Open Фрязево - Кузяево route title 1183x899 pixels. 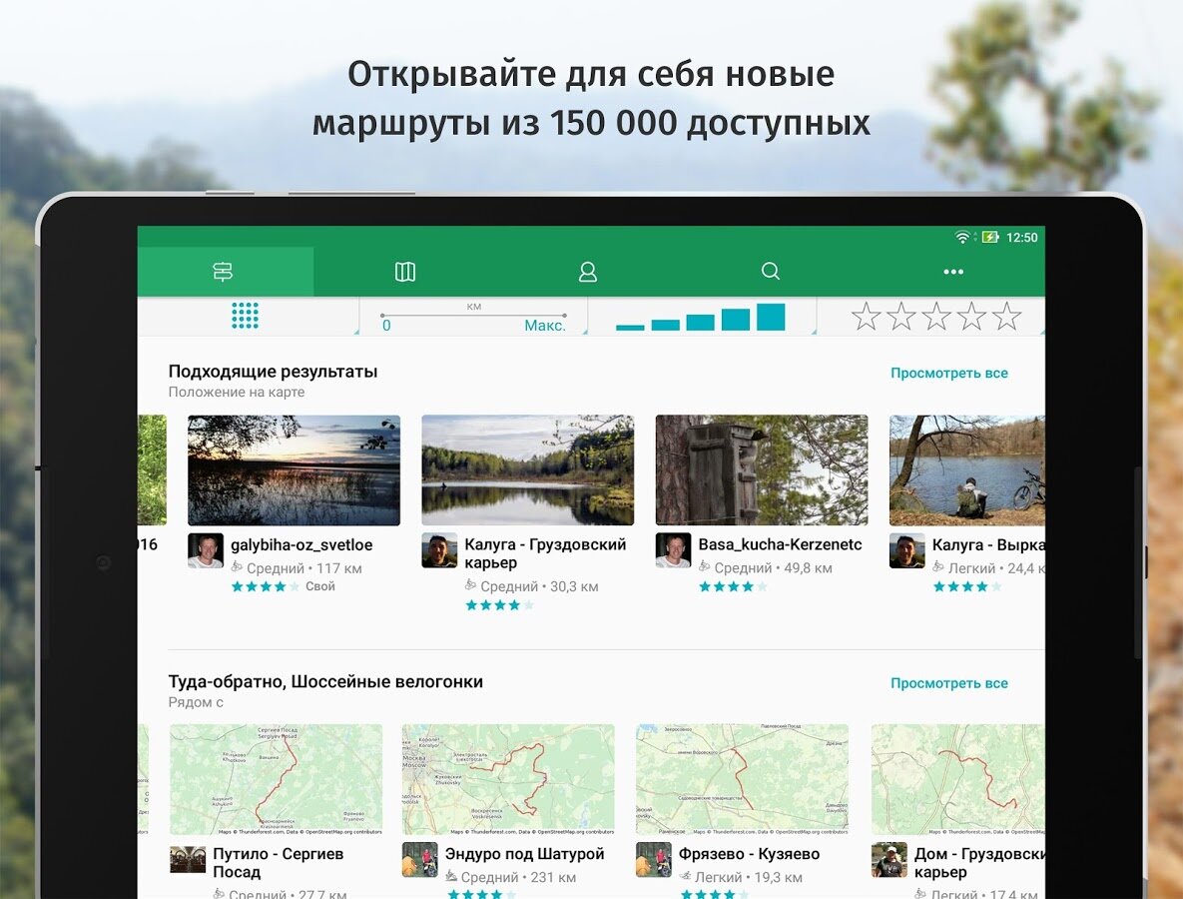(x=749, y=854)
